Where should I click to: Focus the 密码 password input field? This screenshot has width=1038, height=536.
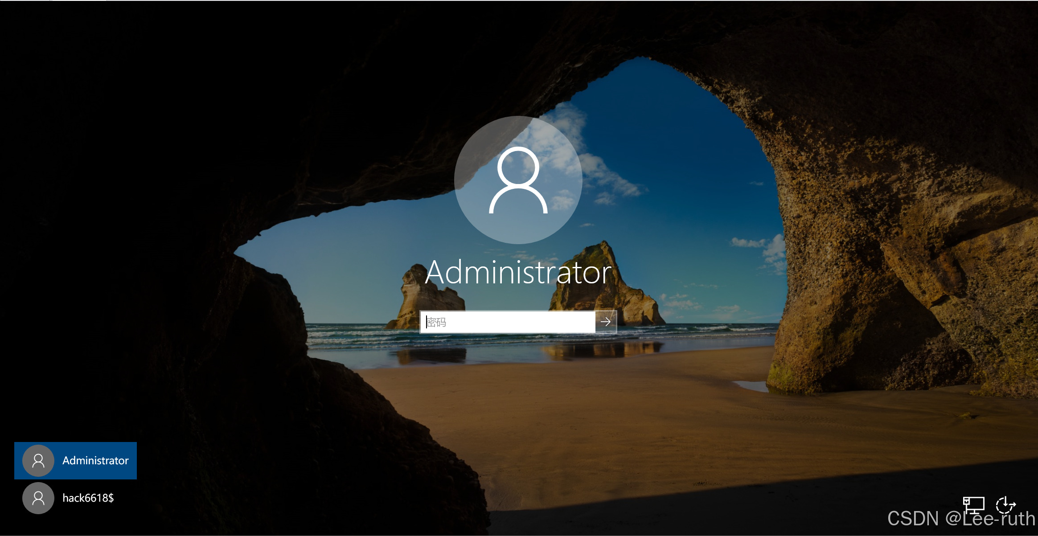click(507, 322)
